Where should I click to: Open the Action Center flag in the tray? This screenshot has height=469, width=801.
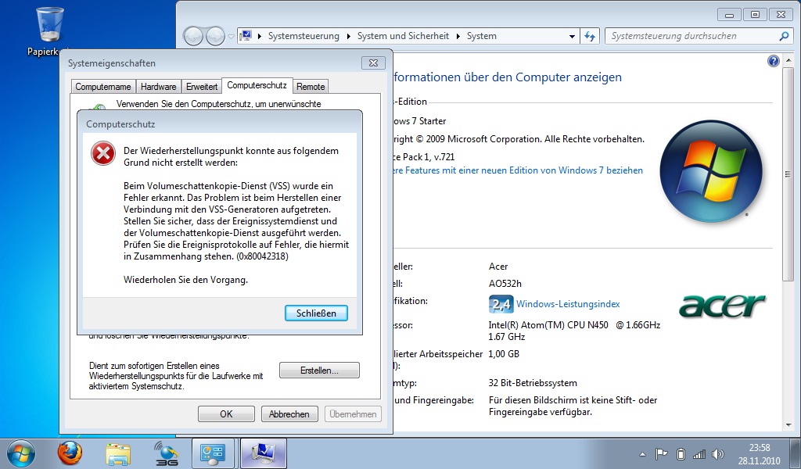661,453
